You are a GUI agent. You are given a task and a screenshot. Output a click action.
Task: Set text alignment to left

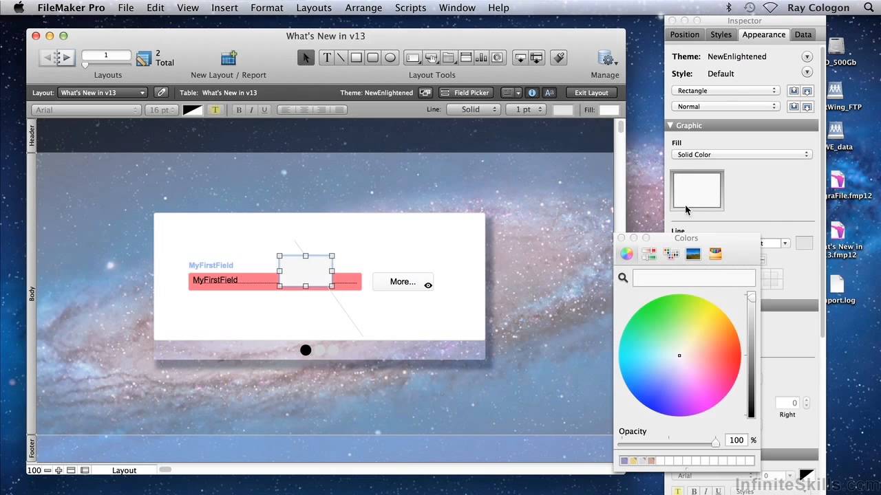(x=286, y=110)
